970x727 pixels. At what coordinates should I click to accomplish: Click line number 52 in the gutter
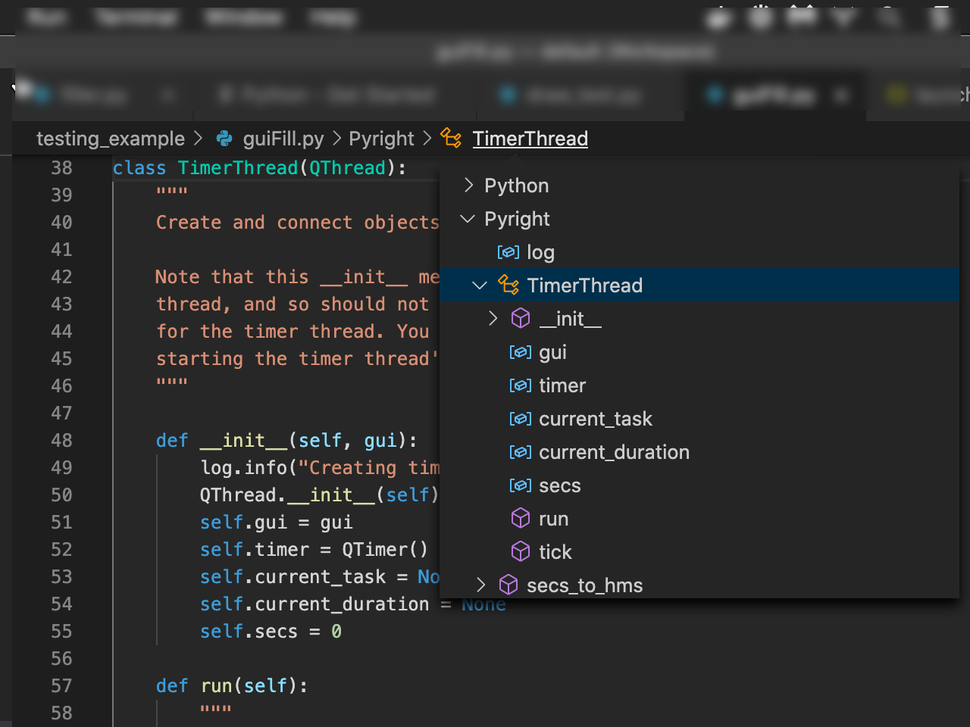[61, 549]
